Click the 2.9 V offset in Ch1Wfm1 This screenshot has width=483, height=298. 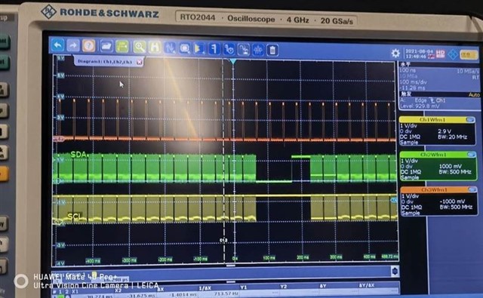pos(445,131)
